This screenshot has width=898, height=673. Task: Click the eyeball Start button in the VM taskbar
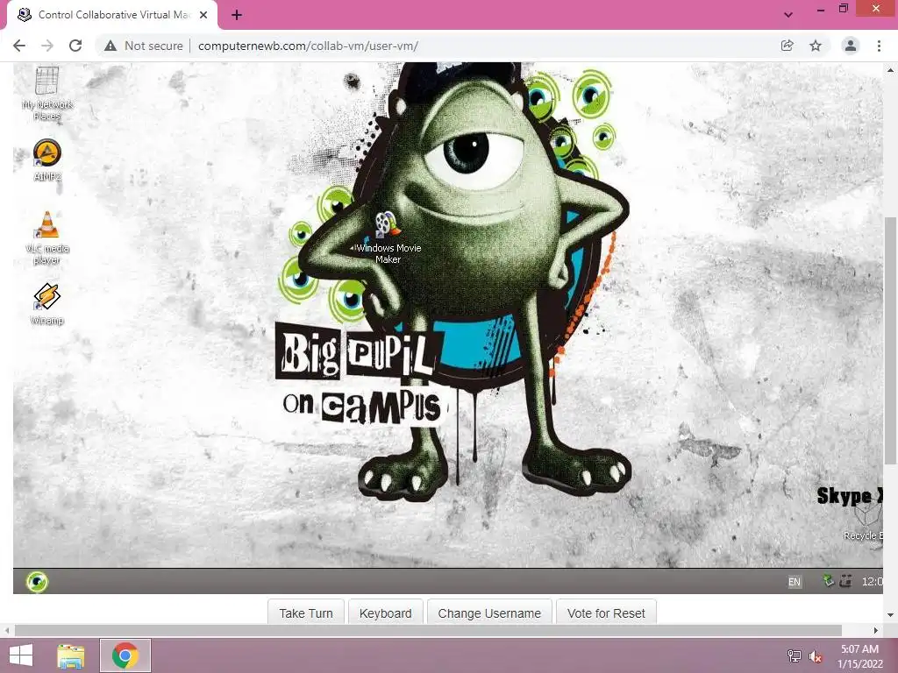pos(37,582)
